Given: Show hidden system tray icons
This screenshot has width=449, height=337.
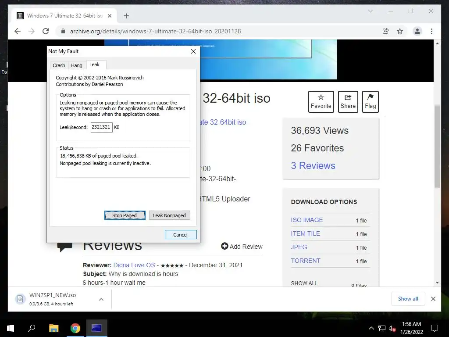Looking at the screenshot, I should coord(371,328).
